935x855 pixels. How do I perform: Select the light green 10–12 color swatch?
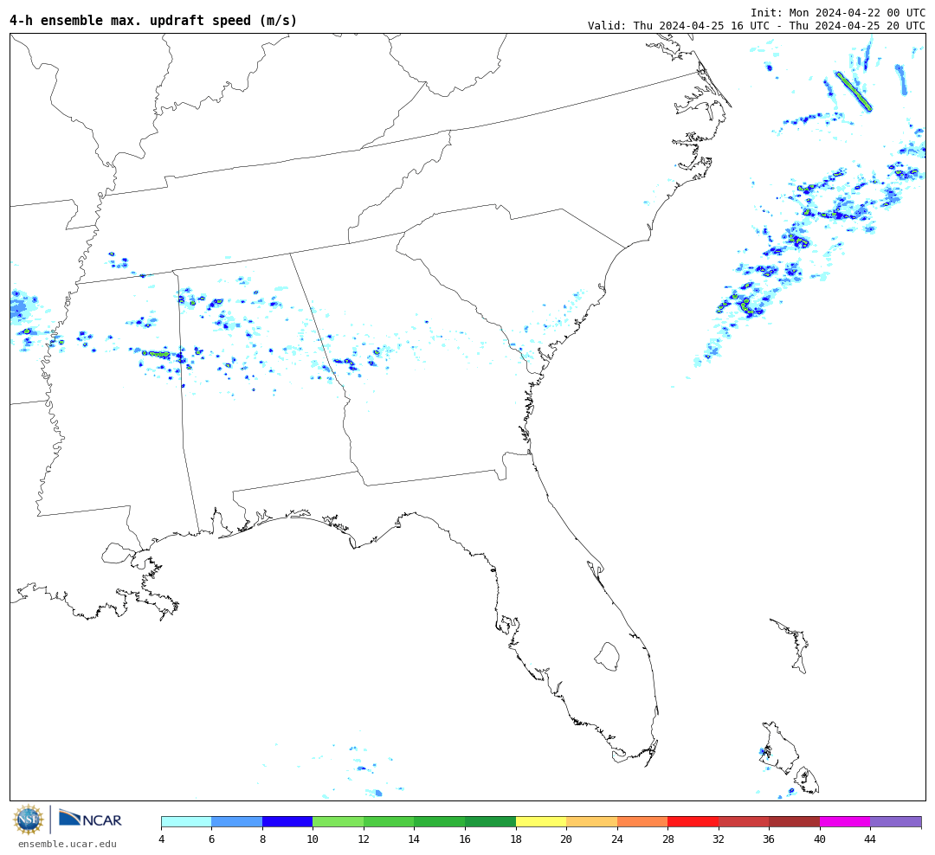(339, 822)
